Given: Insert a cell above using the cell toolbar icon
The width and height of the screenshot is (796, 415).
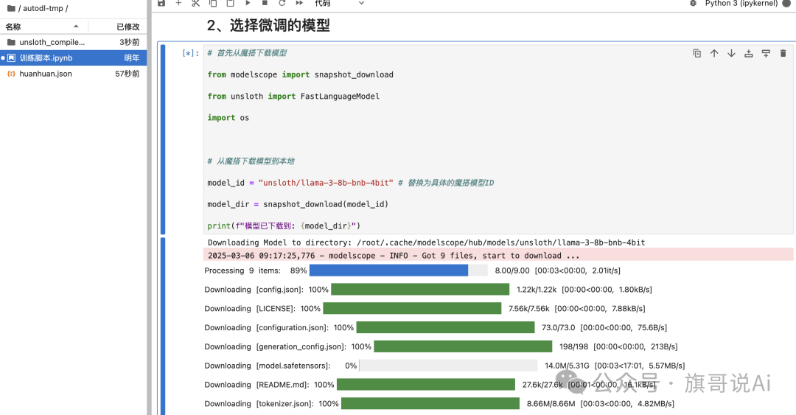Looking at the screenshot, I should tap(749, 53).
